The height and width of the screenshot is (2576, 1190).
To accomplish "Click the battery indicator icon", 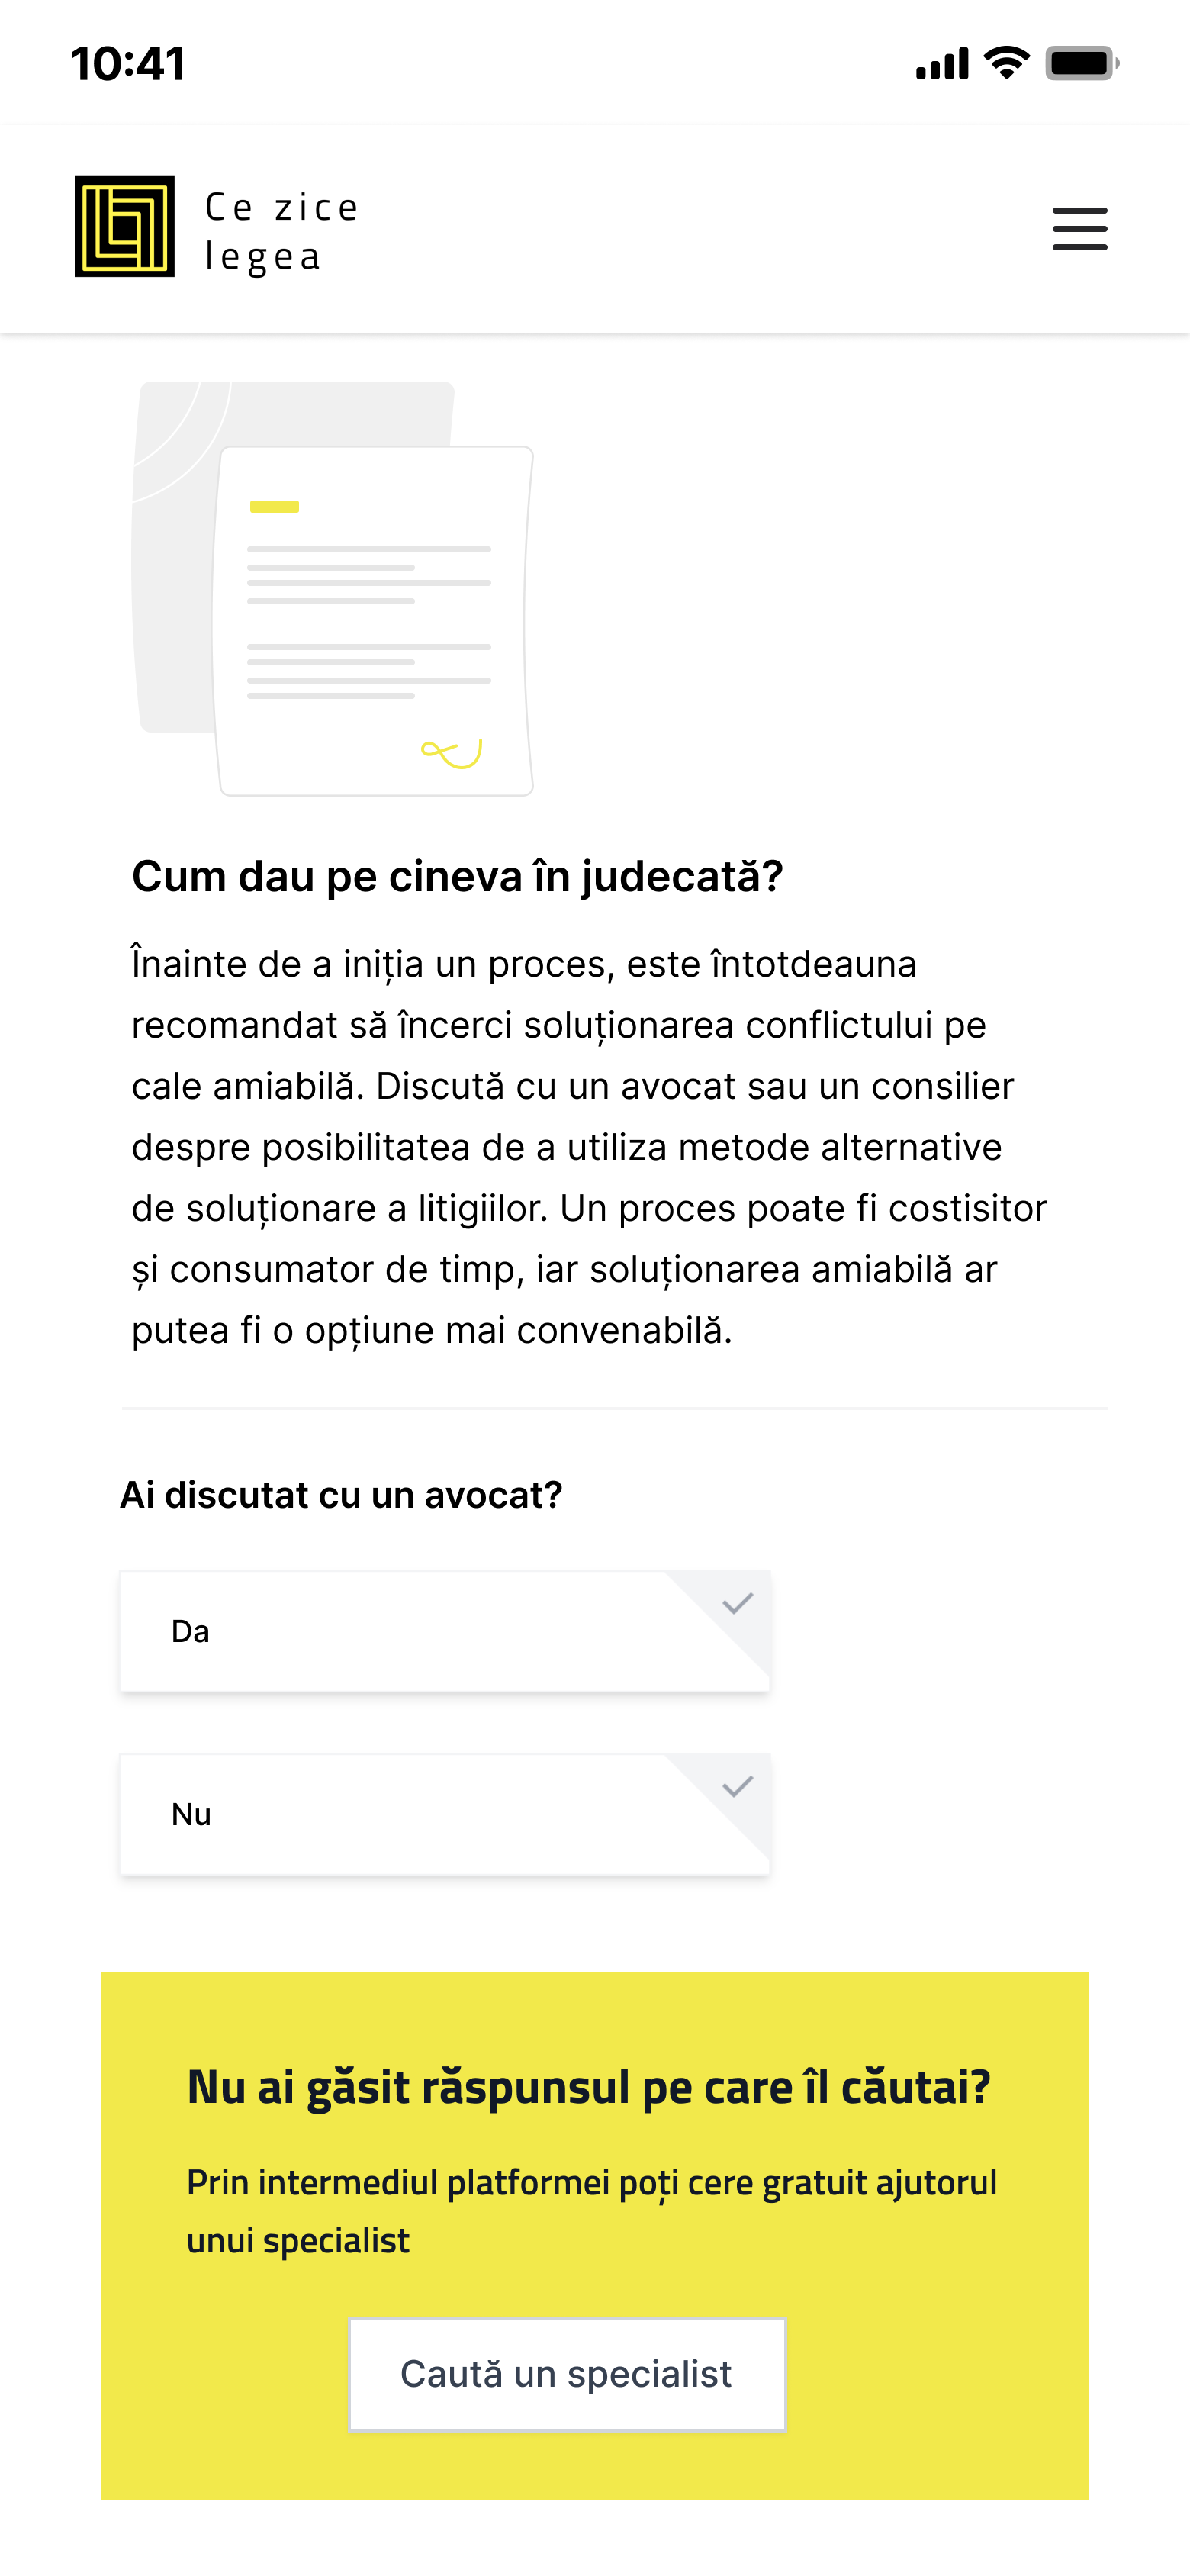I will (x=1081, y=63).
